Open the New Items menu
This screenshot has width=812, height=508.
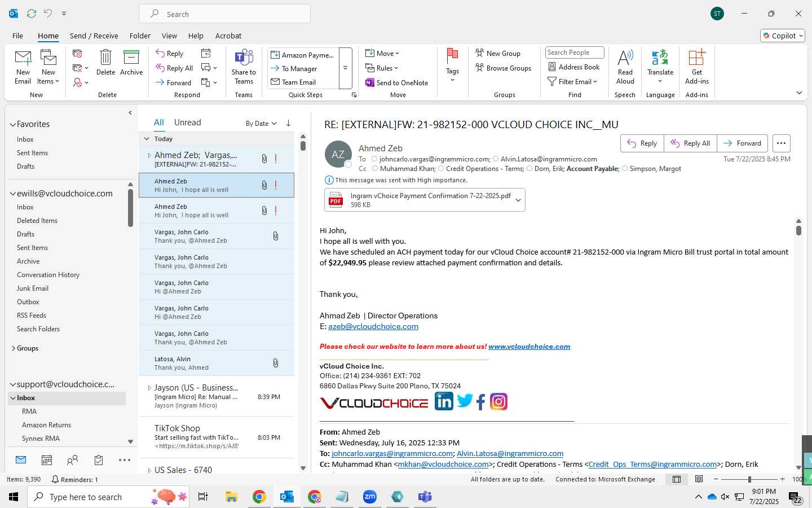48,67
